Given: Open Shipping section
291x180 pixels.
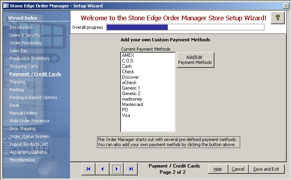Looking at the screenshot, I should tap(17, 82).
